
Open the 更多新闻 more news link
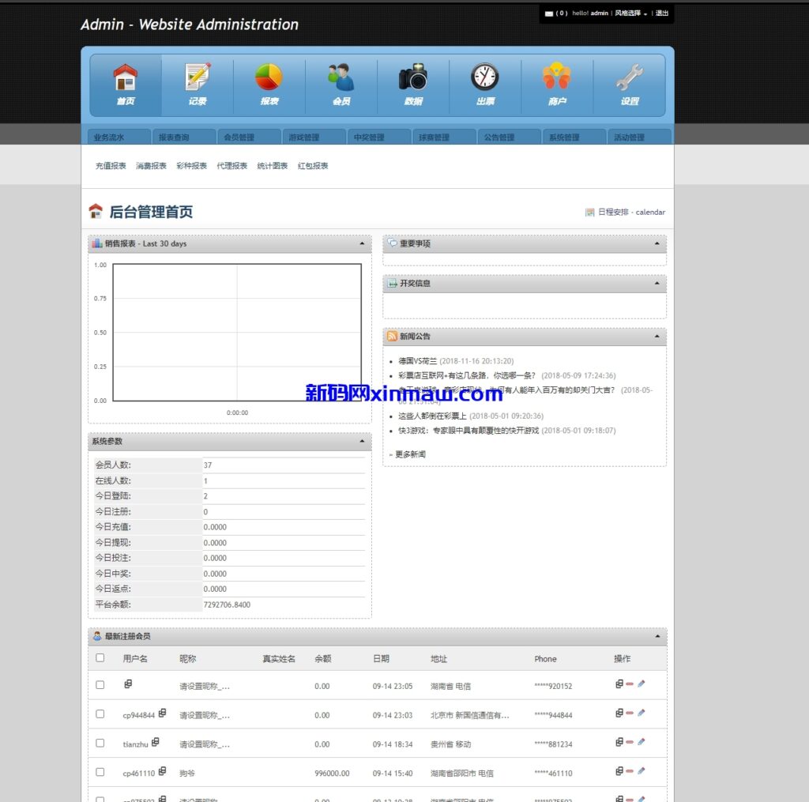[409, 454]
